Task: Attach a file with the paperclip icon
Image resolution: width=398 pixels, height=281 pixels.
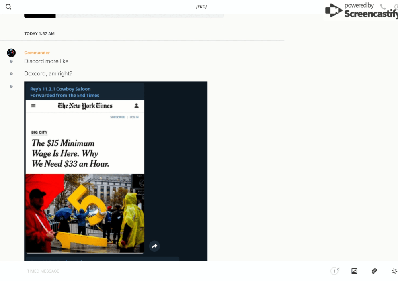Action: tap(374, 271)
